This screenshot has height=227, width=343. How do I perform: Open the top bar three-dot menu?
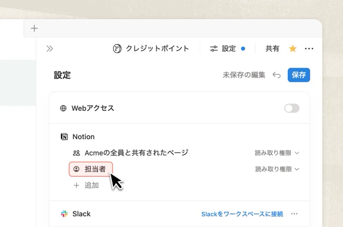point(309,48)
